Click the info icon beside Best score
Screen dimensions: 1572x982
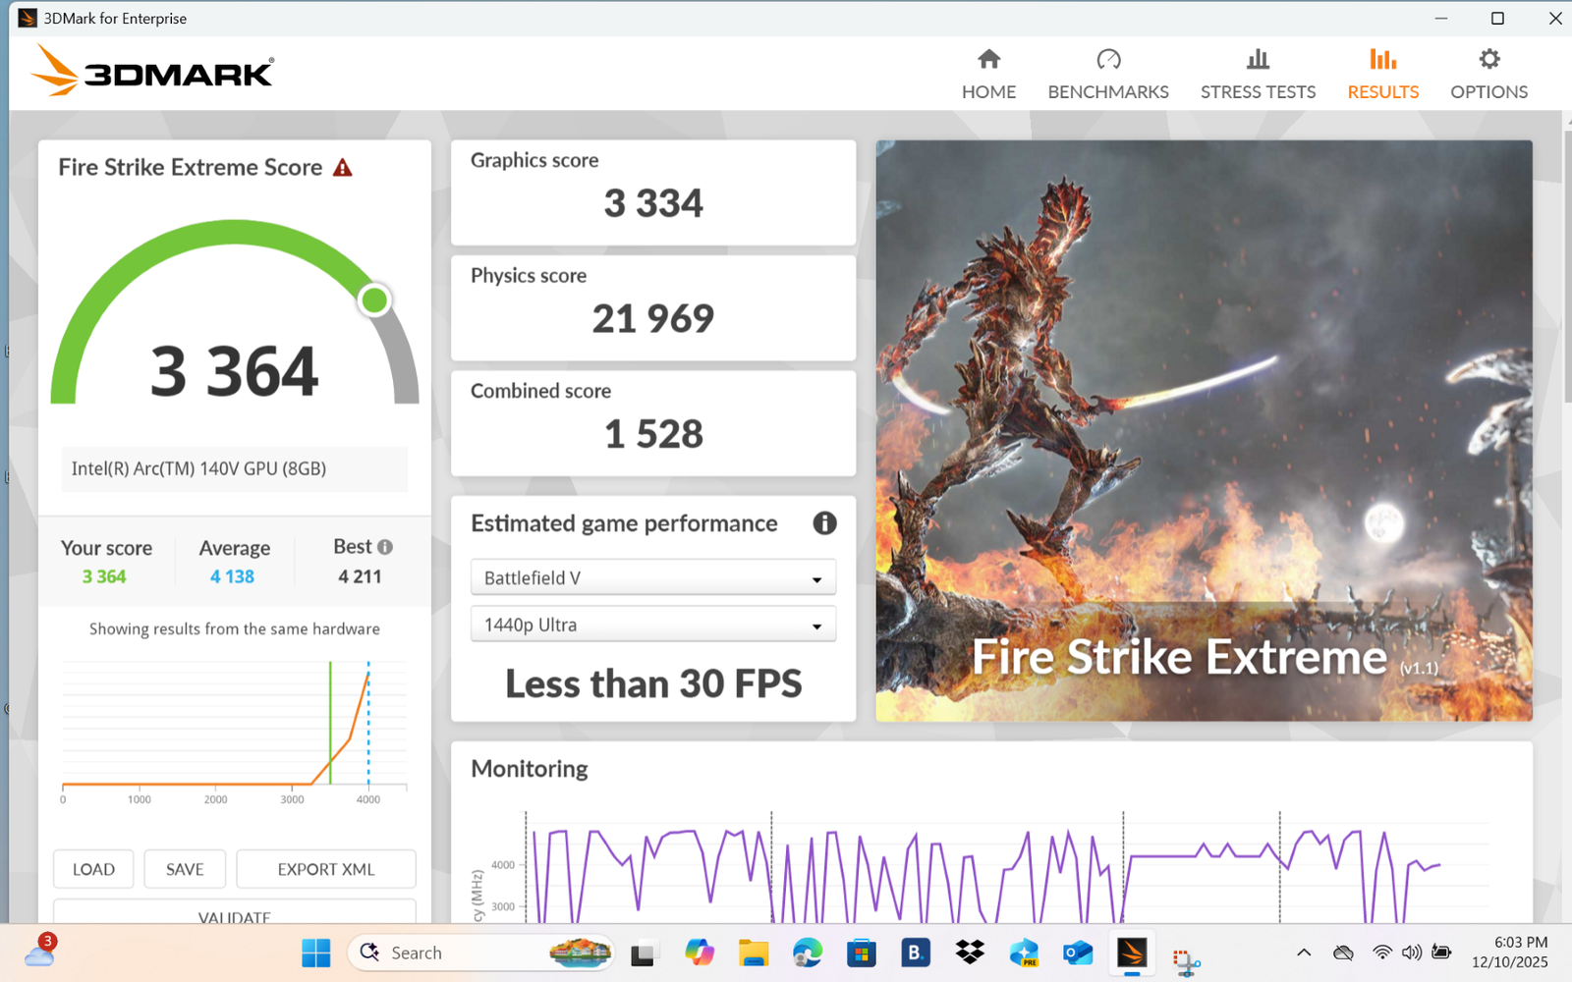click(385, 547)
